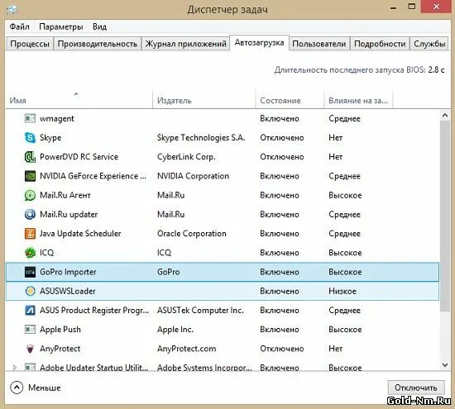Sort by Влияние на запуск column header
The height and width of the screenshot is (409, 455).
point(358,100)
